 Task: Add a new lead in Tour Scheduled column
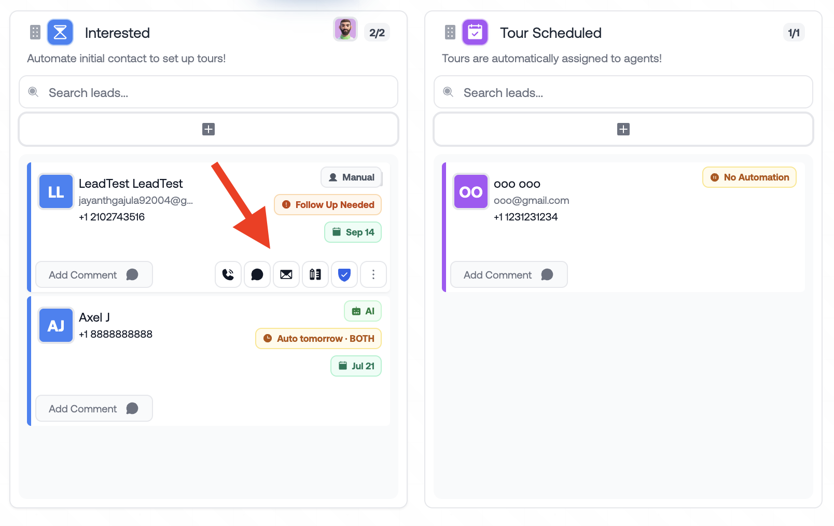(x=623, y=129)
